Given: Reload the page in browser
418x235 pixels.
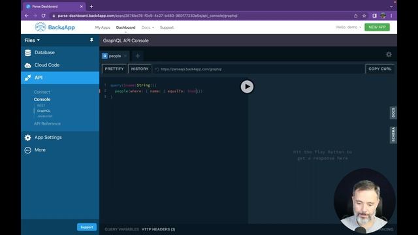Looking at the screenshot, I should 44,16.
